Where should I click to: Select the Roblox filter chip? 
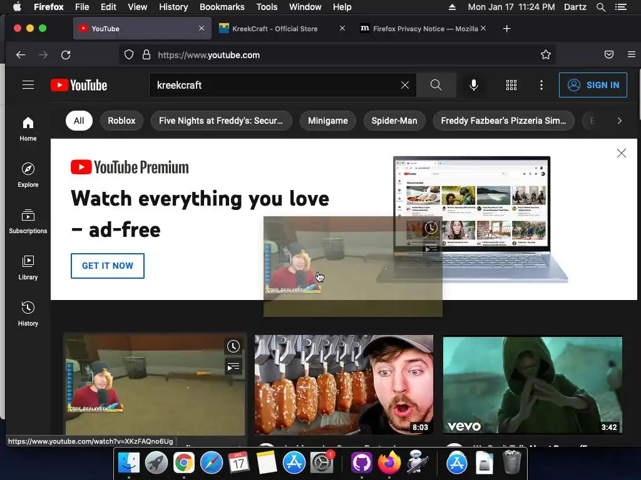[121, 121]
